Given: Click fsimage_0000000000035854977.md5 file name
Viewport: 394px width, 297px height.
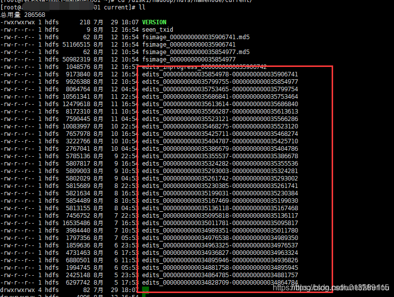Looking at the screenshot, I should click(x=196, y=52).
